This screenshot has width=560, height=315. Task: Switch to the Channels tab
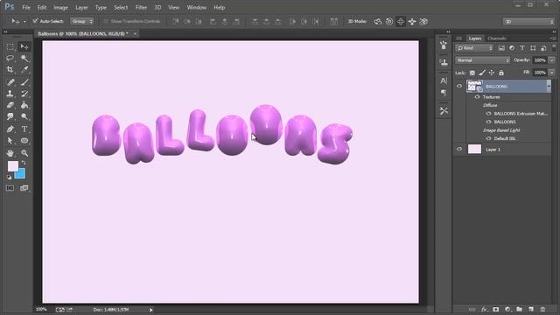click(497, 38)
